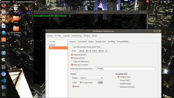
Task: Toggle Rewrap on resize checkbox
Action: coord(72,65)
